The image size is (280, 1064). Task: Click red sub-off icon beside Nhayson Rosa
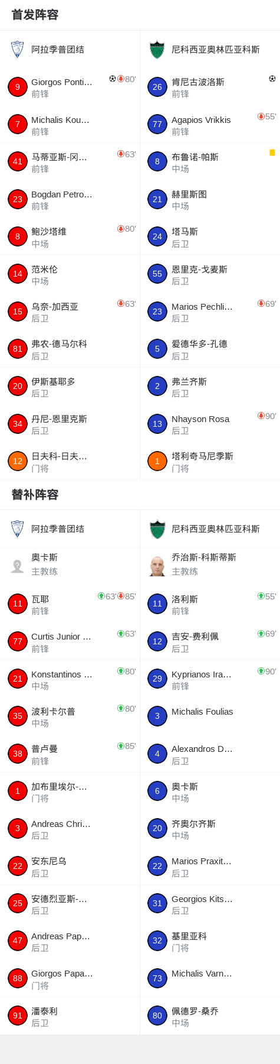(x=261, y=416)
